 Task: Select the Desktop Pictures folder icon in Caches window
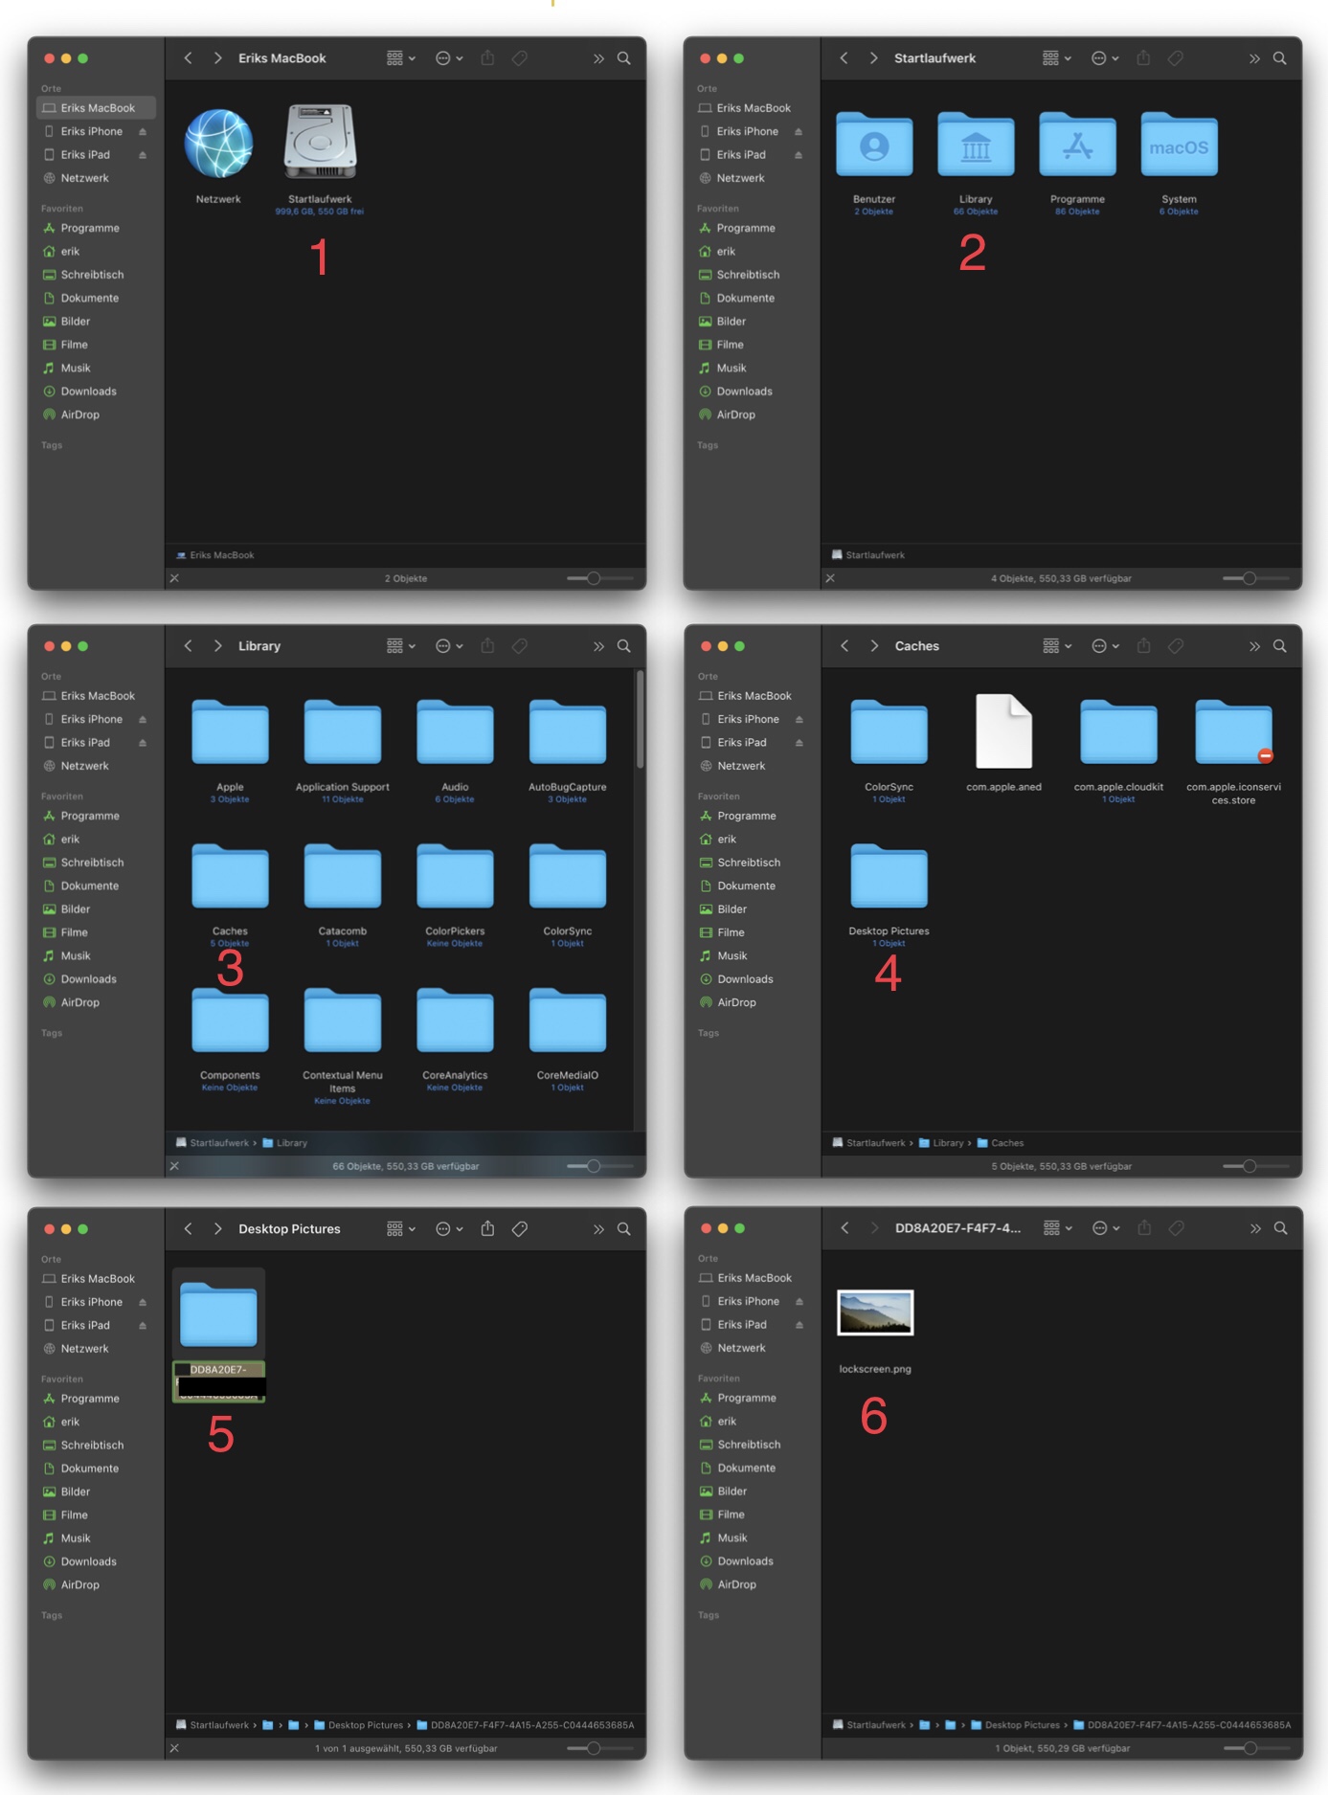pos(889,876)
